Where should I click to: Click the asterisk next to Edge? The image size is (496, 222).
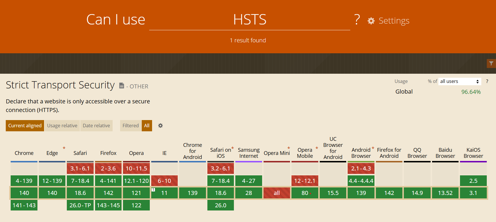pyautogui.click(x=64, y=148)
